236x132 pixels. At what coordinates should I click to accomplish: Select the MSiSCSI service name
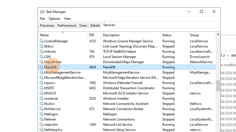[50, 93]
